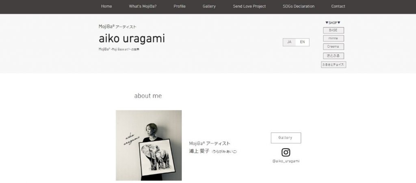Screen dimensions: 416x183
Task: Click the minne shop button
Action: tap(334, 38)
